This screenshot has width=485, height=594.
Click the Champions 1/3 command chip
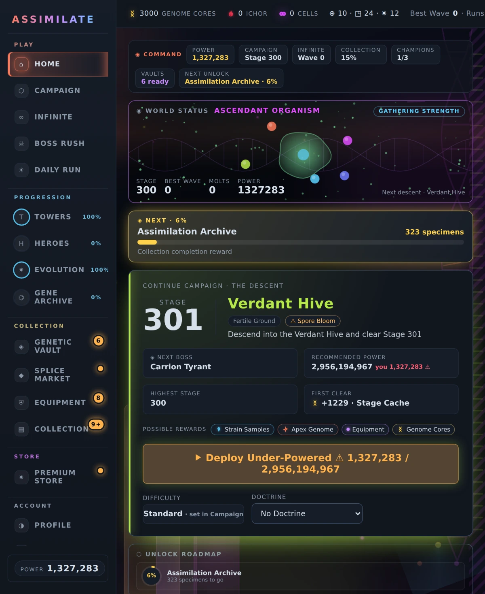[415, 54]
